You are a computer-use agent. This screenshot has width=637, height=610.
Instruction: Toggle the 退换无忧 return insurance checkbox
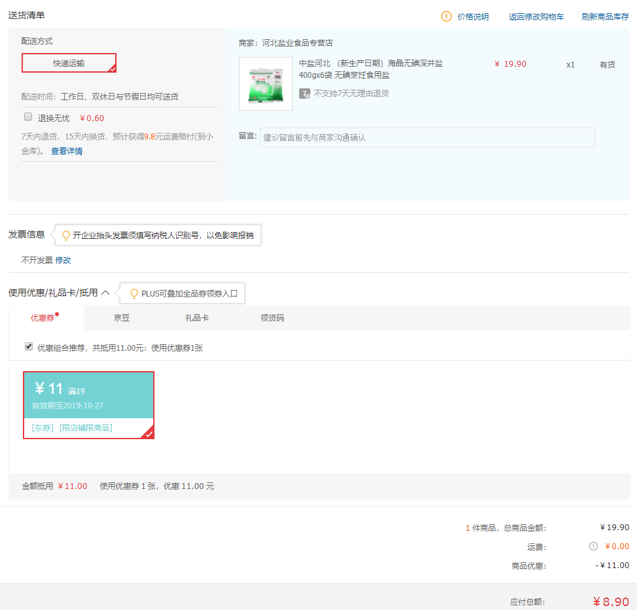(x=28, y=117)
